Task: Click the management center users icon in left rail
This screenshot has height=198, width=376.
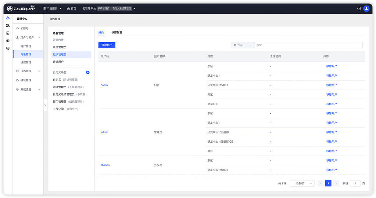Action: (8, 18)
